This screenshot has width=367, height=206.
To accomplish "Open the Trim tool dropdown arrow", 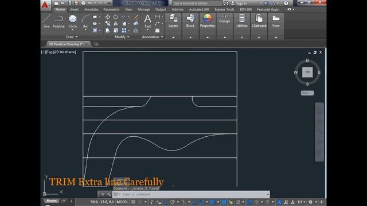I will tap(128, 17).
